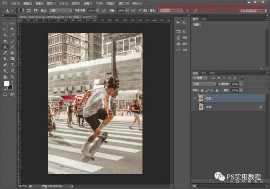Image resolution: width=270 pixels, height=189 pixels.
Task: Select the Zoom tool
Action: click(12, 77)
